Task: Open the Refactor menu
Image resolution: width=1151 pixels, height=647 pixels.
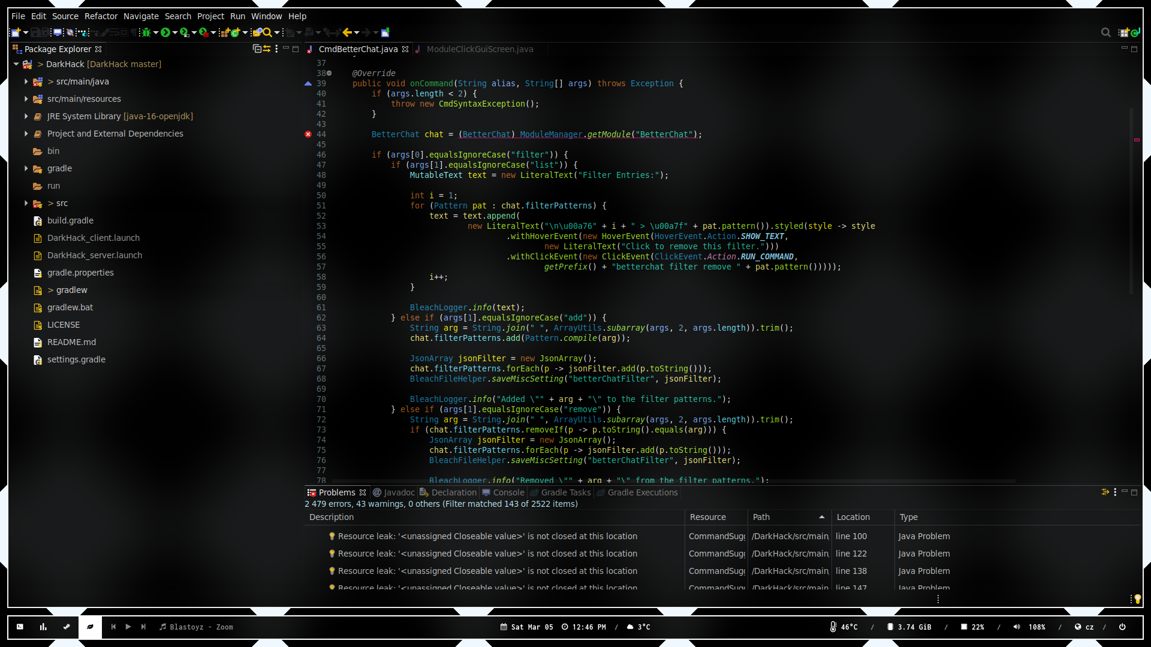Action: coord(101,16)
